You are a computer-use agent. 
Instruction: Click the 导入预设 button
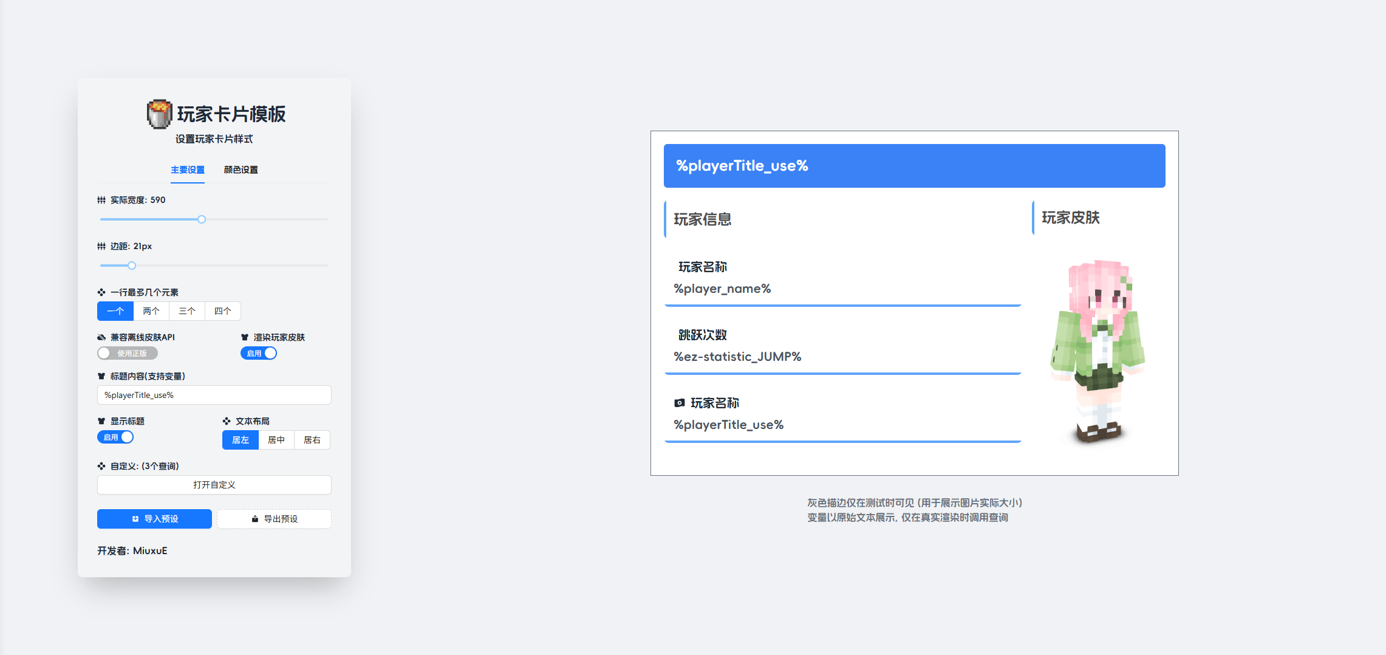click(x=154, y=519)
